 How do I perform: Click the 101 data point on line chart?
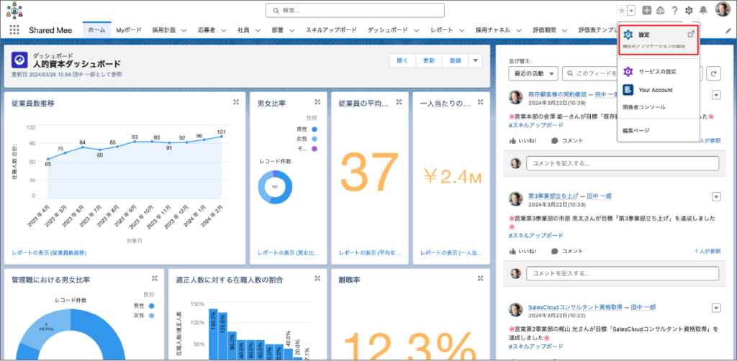221,137
